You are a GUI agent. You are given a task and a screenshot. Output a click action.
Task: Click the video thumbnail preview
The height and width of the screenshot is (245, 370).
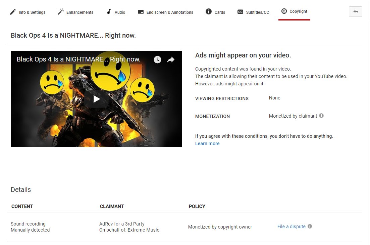96,99
